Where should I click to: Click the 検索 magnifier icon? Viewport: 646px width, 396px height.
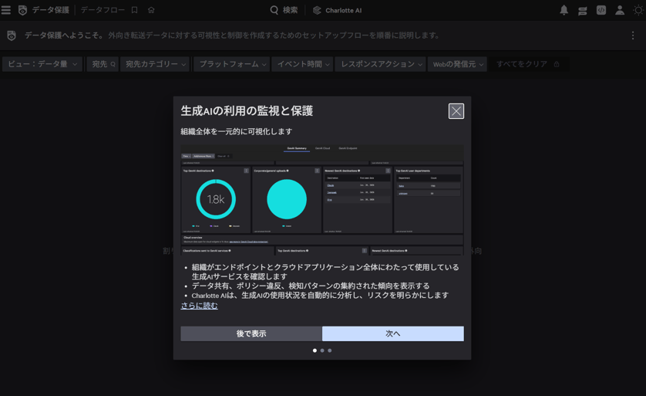[274, 10]
